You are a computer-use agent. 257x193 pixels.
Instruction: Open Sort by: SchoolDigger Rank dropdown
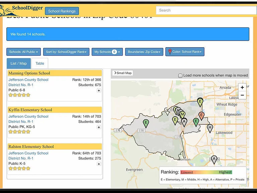point(66,52)
